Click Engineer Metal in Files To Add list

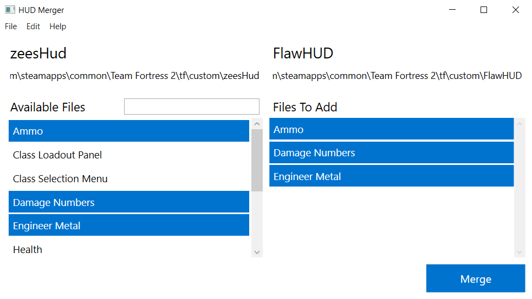tap(392, 176)
